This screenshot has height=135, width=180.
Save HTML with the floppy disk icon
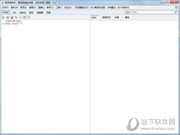12,17
